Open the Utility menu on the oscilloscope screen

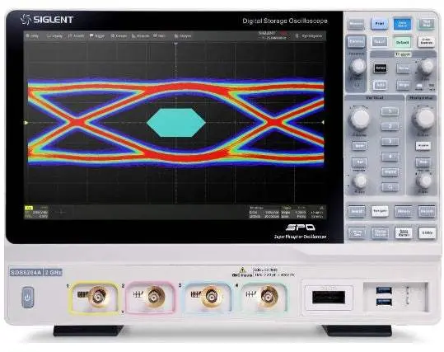pyautogui.click(x=32, y=36)
